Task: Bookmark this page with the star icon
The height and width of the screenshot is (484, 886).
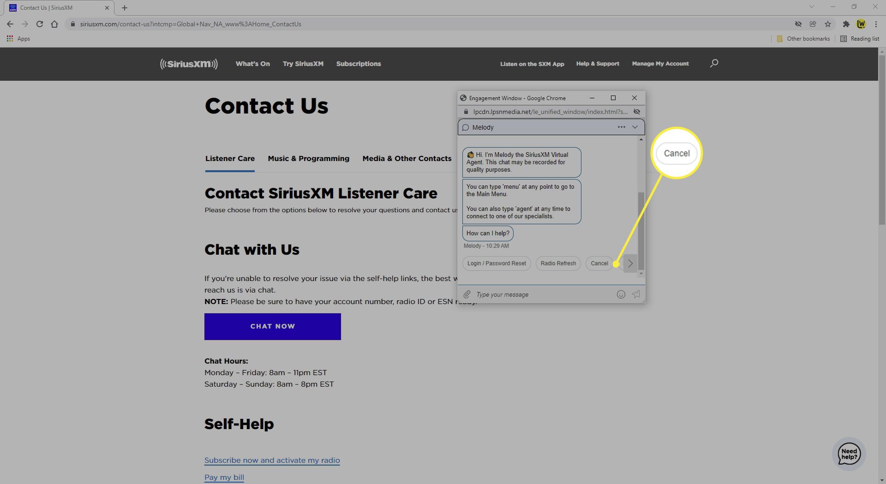Action: [x=828, y=24]
